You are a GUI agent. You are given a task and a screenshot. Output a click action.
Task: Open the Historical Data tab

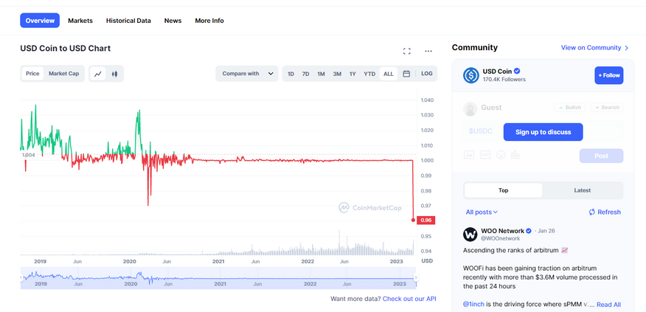pyautogui.click(x=128, y=21)
